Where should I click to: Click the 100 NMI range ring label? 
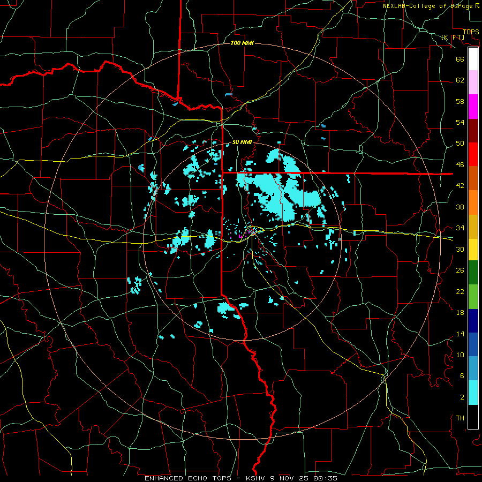pyautogui.click(x=242, y=43)
